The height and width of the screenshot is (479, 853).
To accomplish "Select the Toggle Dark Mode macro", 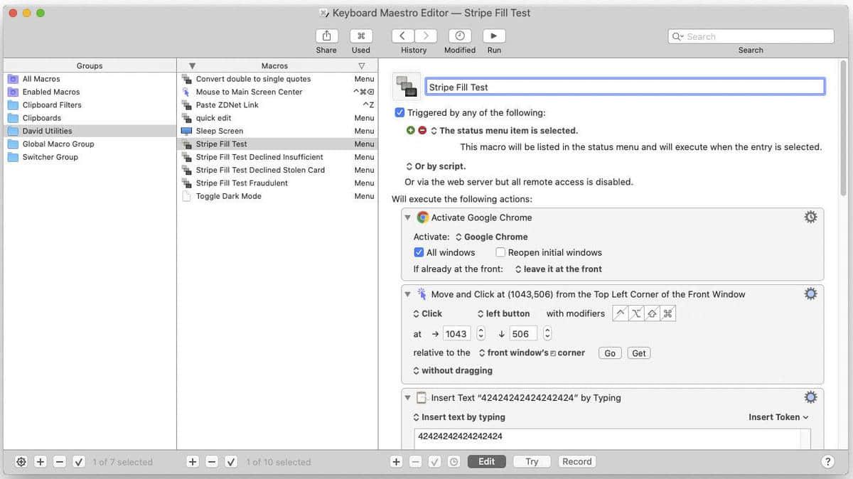I will pyautogui.click(x=228, y=196).
